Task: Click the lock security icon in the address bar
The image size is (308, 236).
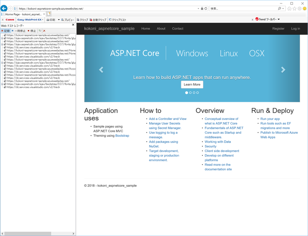Action: [202, 8]
